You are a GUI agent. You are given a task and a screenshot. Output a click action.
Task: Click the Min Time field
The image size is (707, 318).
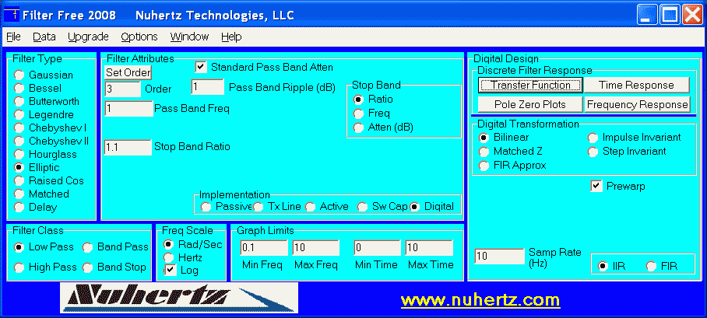(378, 248)
